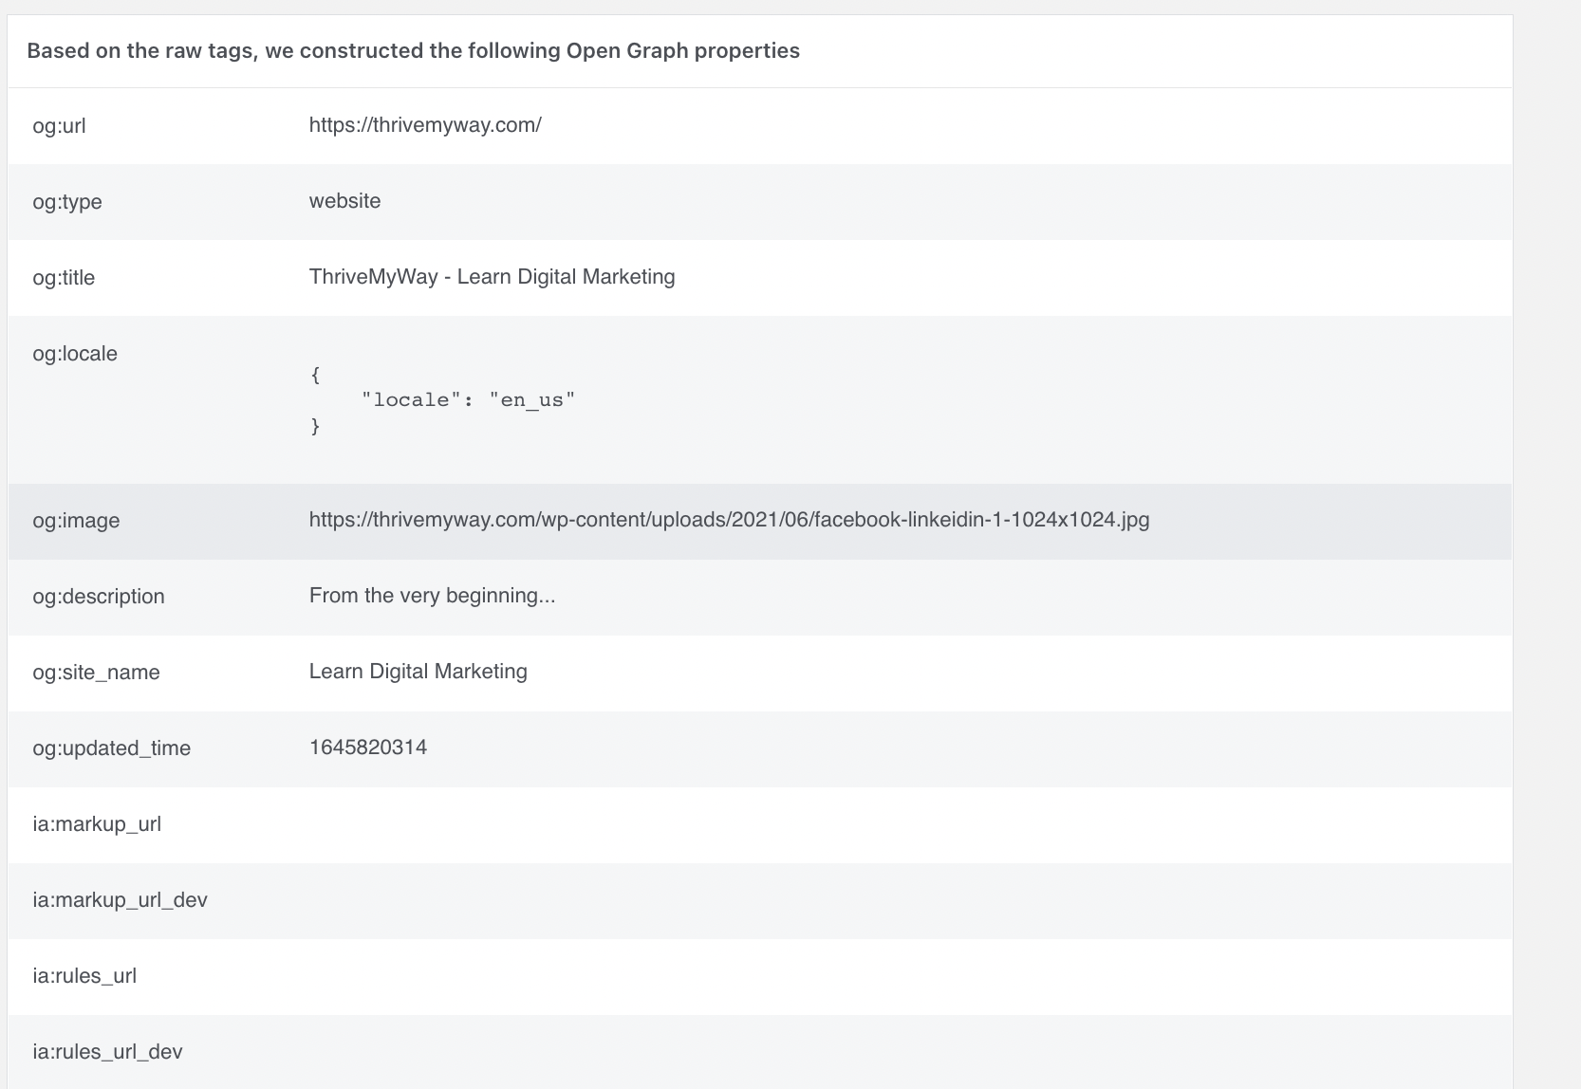
Task: Select the og:type property label
Action: coord(67,202)
